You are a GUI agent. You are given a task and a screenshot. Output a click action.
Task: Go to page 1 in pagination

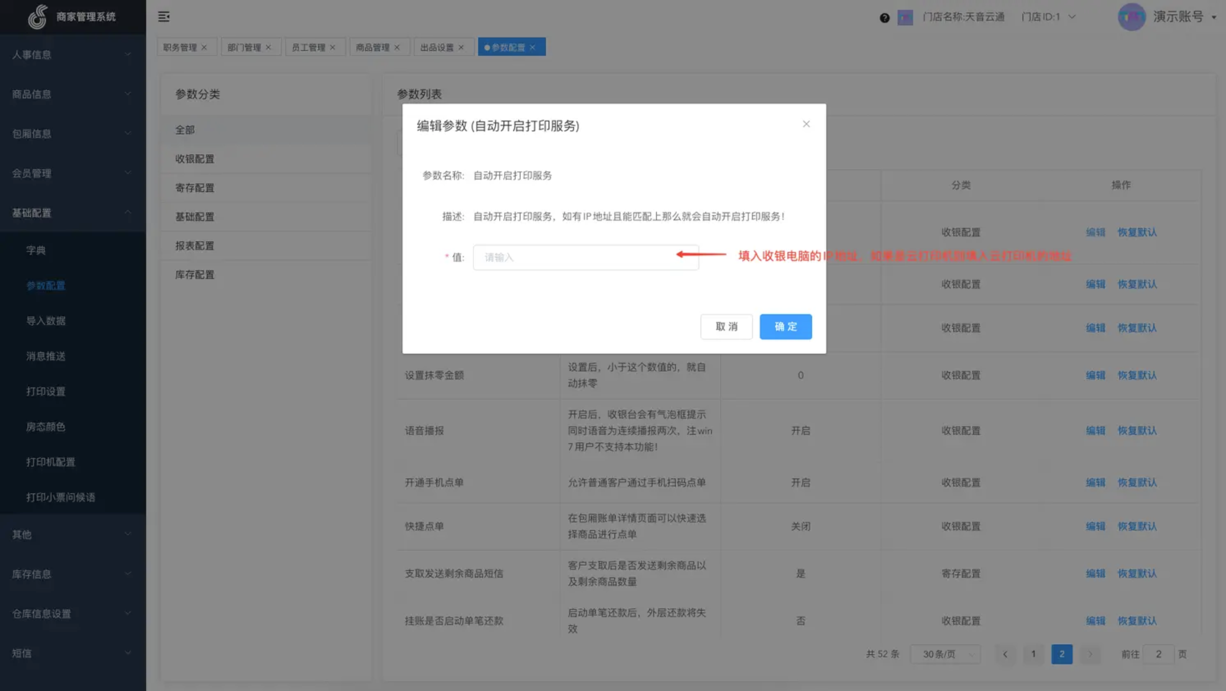point(1033,654)
